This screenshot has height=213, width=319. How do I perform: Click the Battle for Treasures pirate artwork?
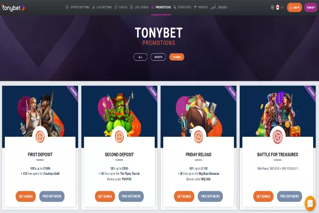[x=278, y=112]
